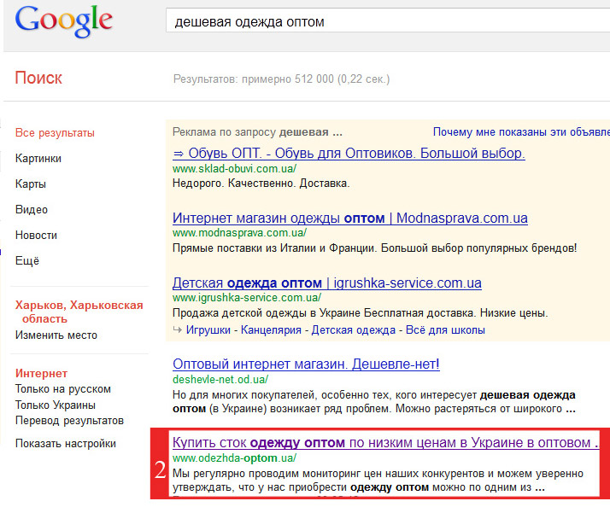The width and height of the screenshot is (610, 507).
Task: Open the Modnasprava.com.ua ad title
Action: coord(350,219)
